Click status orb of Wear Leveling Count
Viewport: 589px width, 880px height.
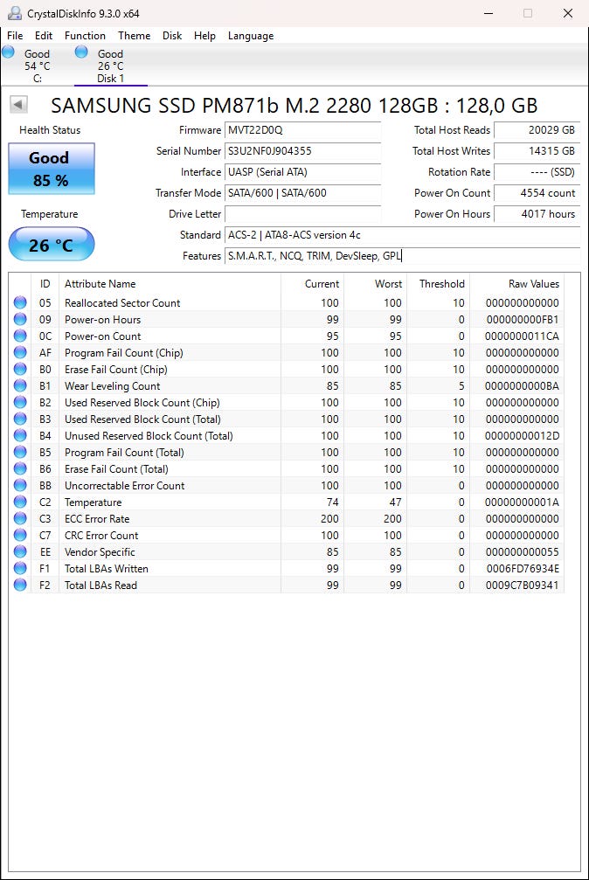click(20, 385)
